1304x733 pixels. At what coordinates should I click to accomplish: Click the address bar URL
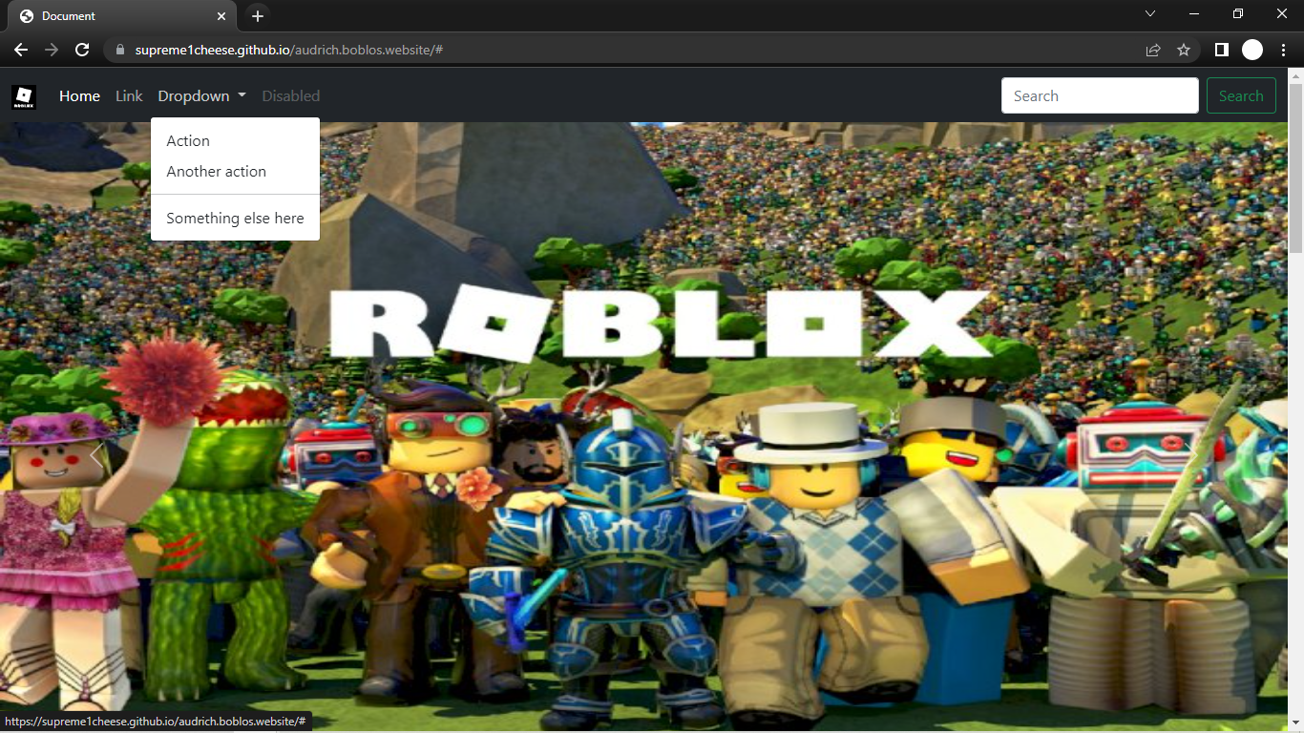tap(288, 50)
